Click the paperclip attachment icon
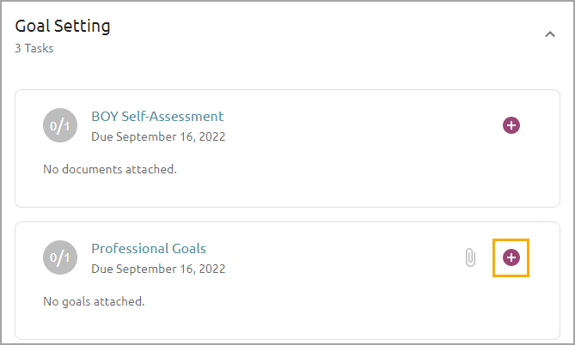 point(470,257)
